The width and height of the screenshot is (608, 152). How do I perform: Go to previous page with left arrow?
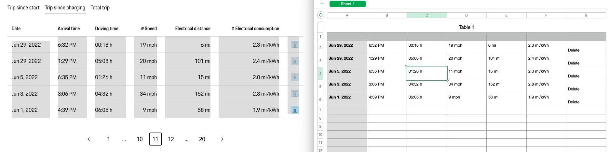click(90, 139)
